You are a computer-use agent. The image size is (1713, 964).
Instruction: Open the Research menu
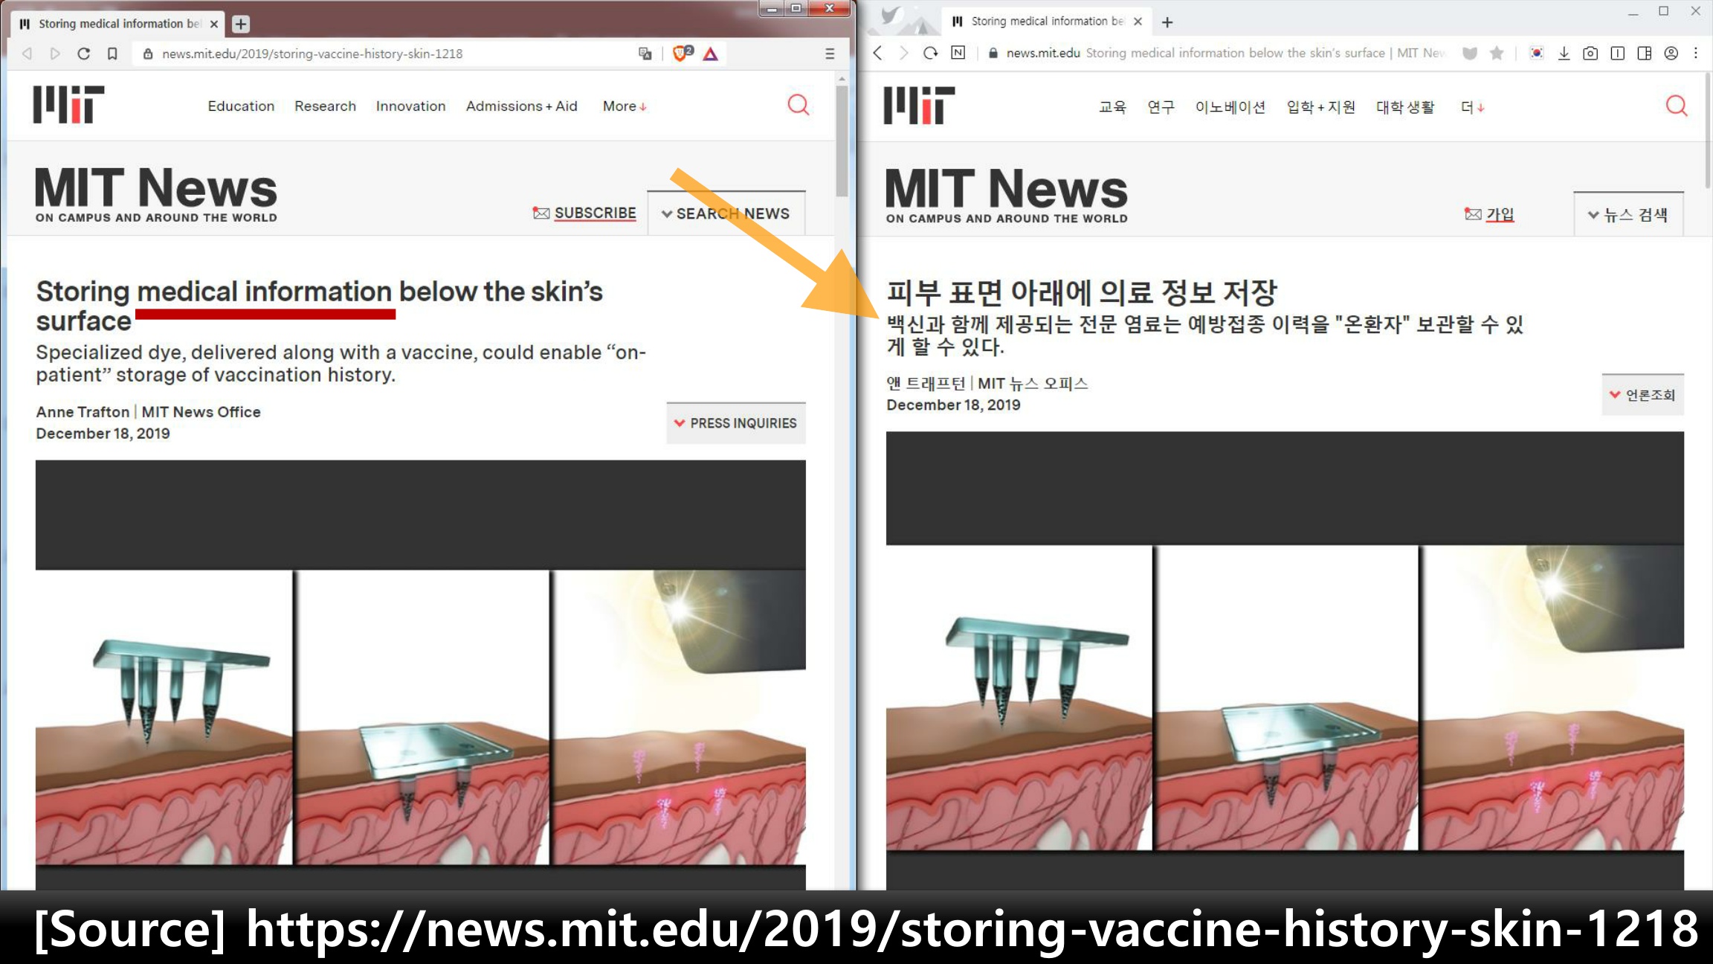(325, 106)
